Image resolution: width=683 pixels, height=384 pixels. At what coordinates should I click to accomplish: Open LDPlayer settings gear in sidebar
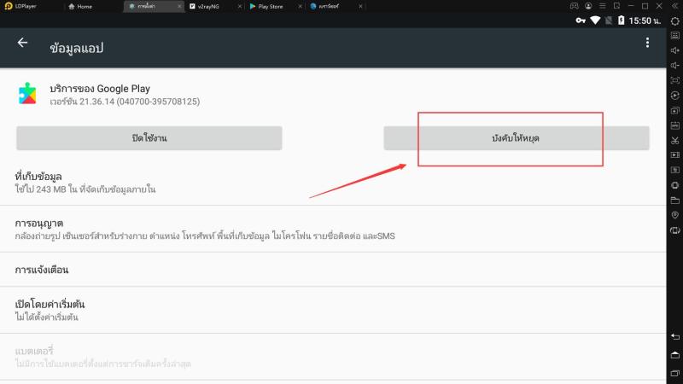point(674,20)
